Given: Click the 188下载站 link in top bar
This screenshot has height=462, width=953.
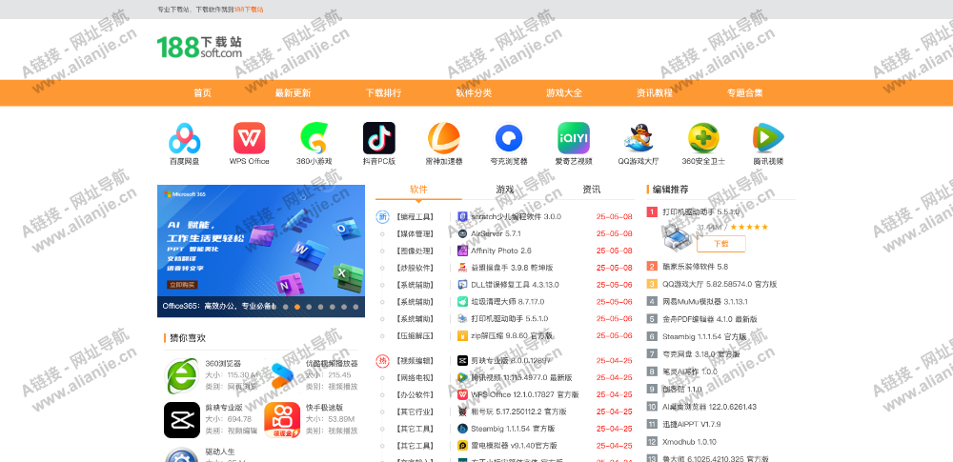Looking at the screenshot, I should (x=249, y=10).
